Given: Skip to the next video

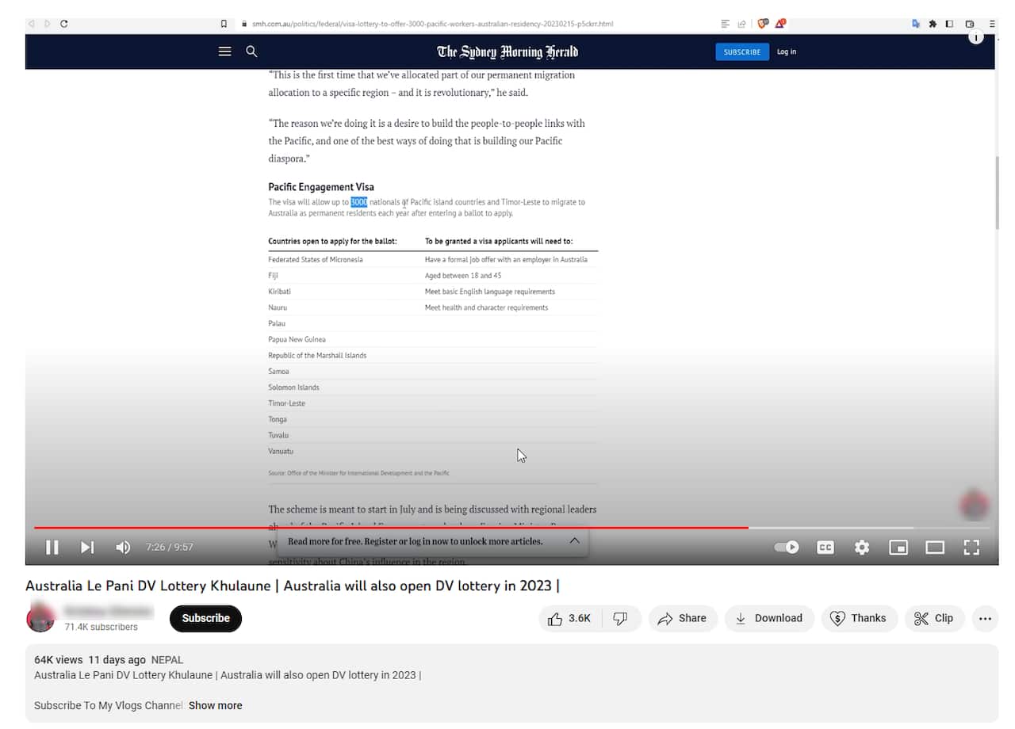Looking at the screenshot, I should tap(86, 547).
